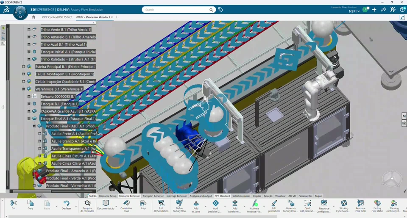Add new tab with plus
407x218 pixels.
(x=117, y=17)
